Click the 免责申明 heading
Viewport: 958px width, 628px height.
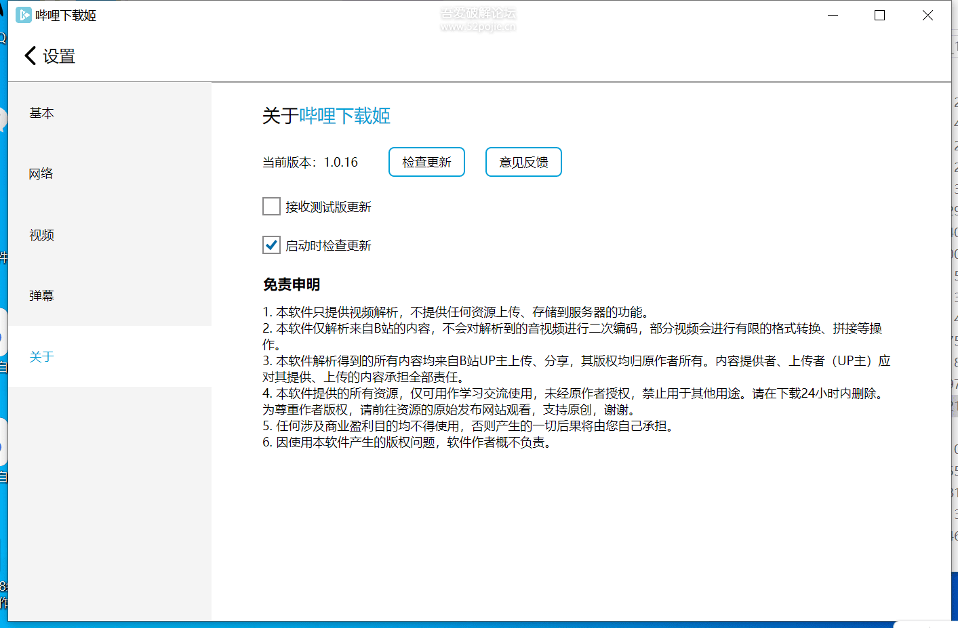pos(292,285)
